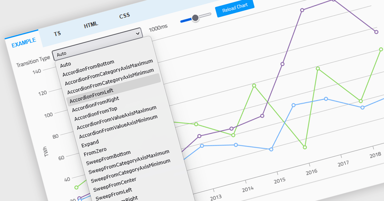Click the 1000ms duration label
Image resolution: width=384 pixels, height=201 pixels.
tap(158, 28)
